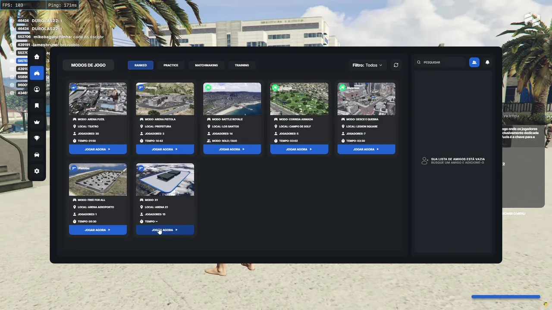Open the home icon in sidebar
The image size is (552, 310).
(x=37, y=57)
